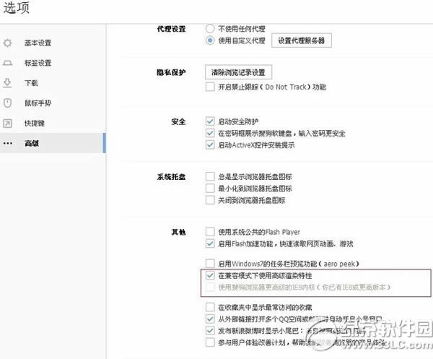The image size is (433, 359).
Task: Toggle 启用Flash加速功能 checkbox
Action: (210, 243)
